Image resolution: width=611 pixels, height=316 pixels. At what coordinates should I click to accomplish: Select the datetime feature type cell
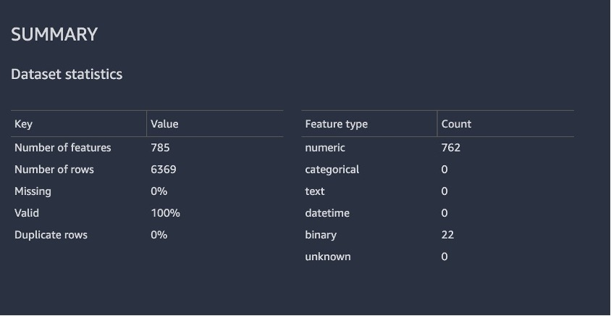[x=328, y=213]
